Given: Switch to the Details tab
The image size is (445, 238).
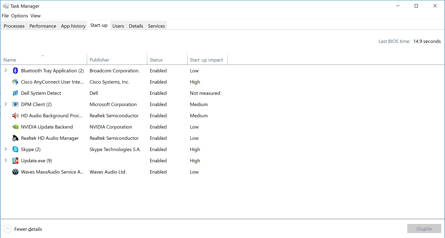Looking at the screenshot, I should [x=136, y=26].
